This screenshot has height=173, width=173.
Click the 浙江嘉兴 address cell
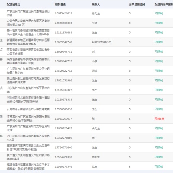click(28, 80)
